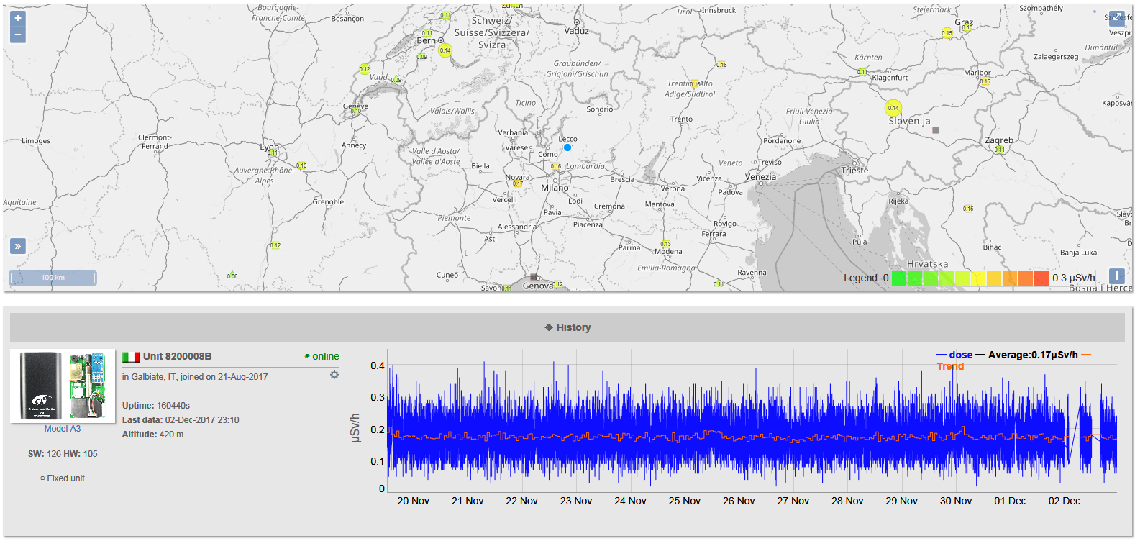Click last red legend color swatch
The width and height of the screenshot is (1135, 541).
pos(1041,278)
